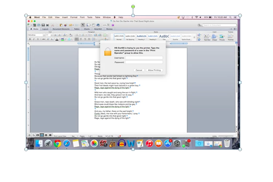Apply the Title style
Screen dimensions: 273x182
point(164,37)
